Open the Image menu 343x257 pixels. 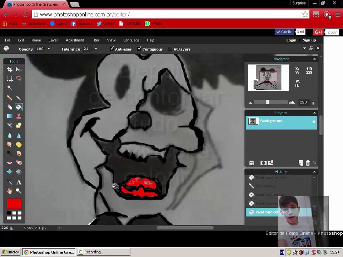click(x=36, y=40)
